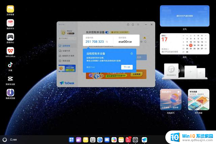Click the temporary password ese00rce
The image size is (216, 144).
125,42
